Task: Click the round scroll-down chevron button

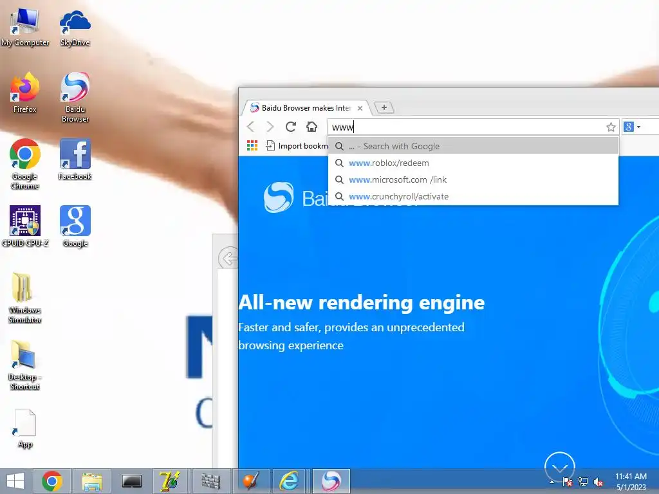Action: point(559,466)
